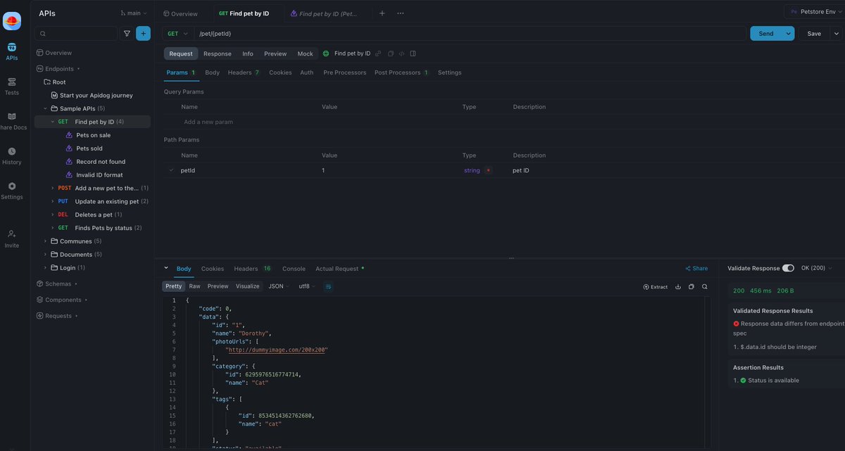Click the filter icon beside the search box
The height and width of the screenshot is (451, 845).
pyautogui.click(x=127, y=33)
